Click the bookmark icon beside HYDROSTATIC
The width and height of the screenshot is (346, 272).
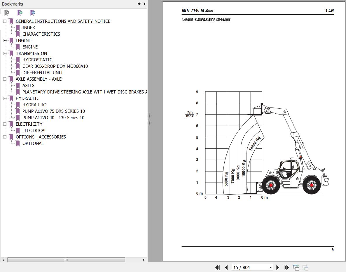pos(18,60)
